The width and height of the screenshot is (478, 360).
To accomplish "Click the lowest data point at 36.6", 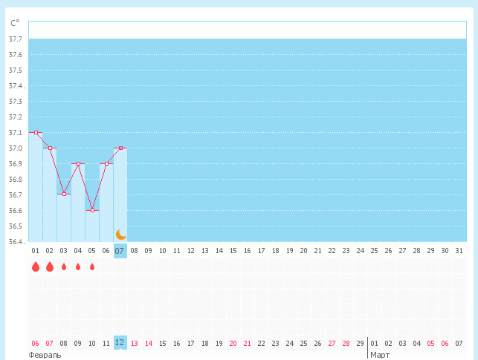I will [x=92, y=210].
